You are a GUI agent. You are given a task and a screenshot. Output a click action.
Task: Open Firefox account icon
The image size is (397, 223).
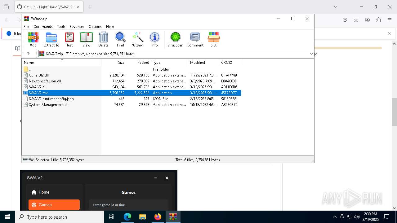click(x=367, y=20)
